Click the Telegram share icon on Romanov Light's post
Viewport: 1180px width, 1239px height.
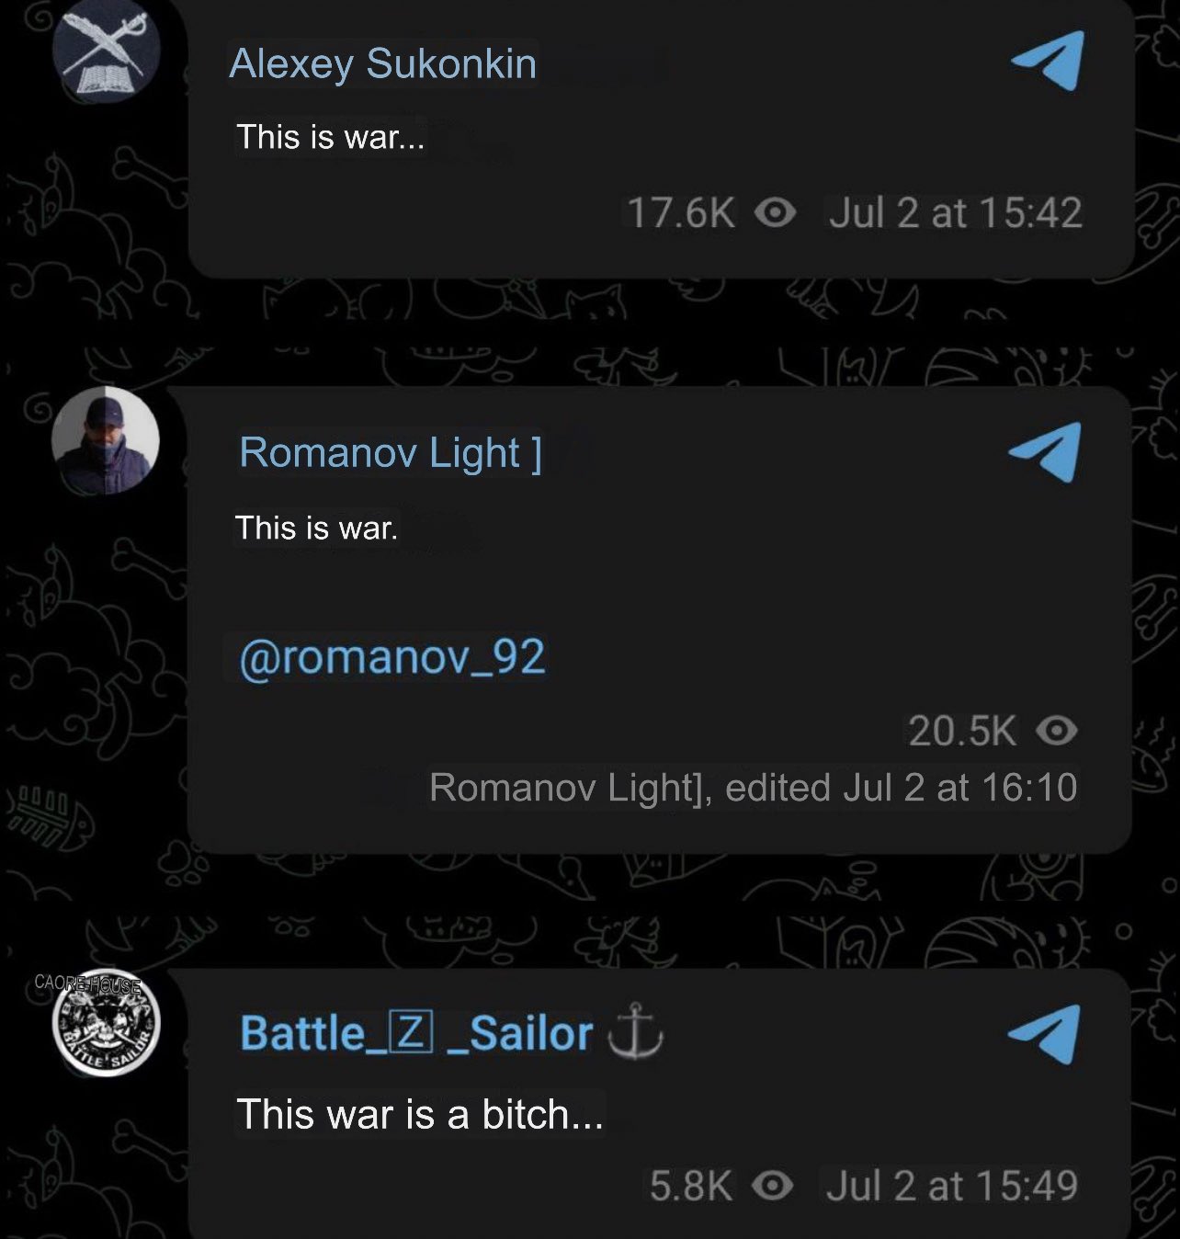tap(1045, 452)
